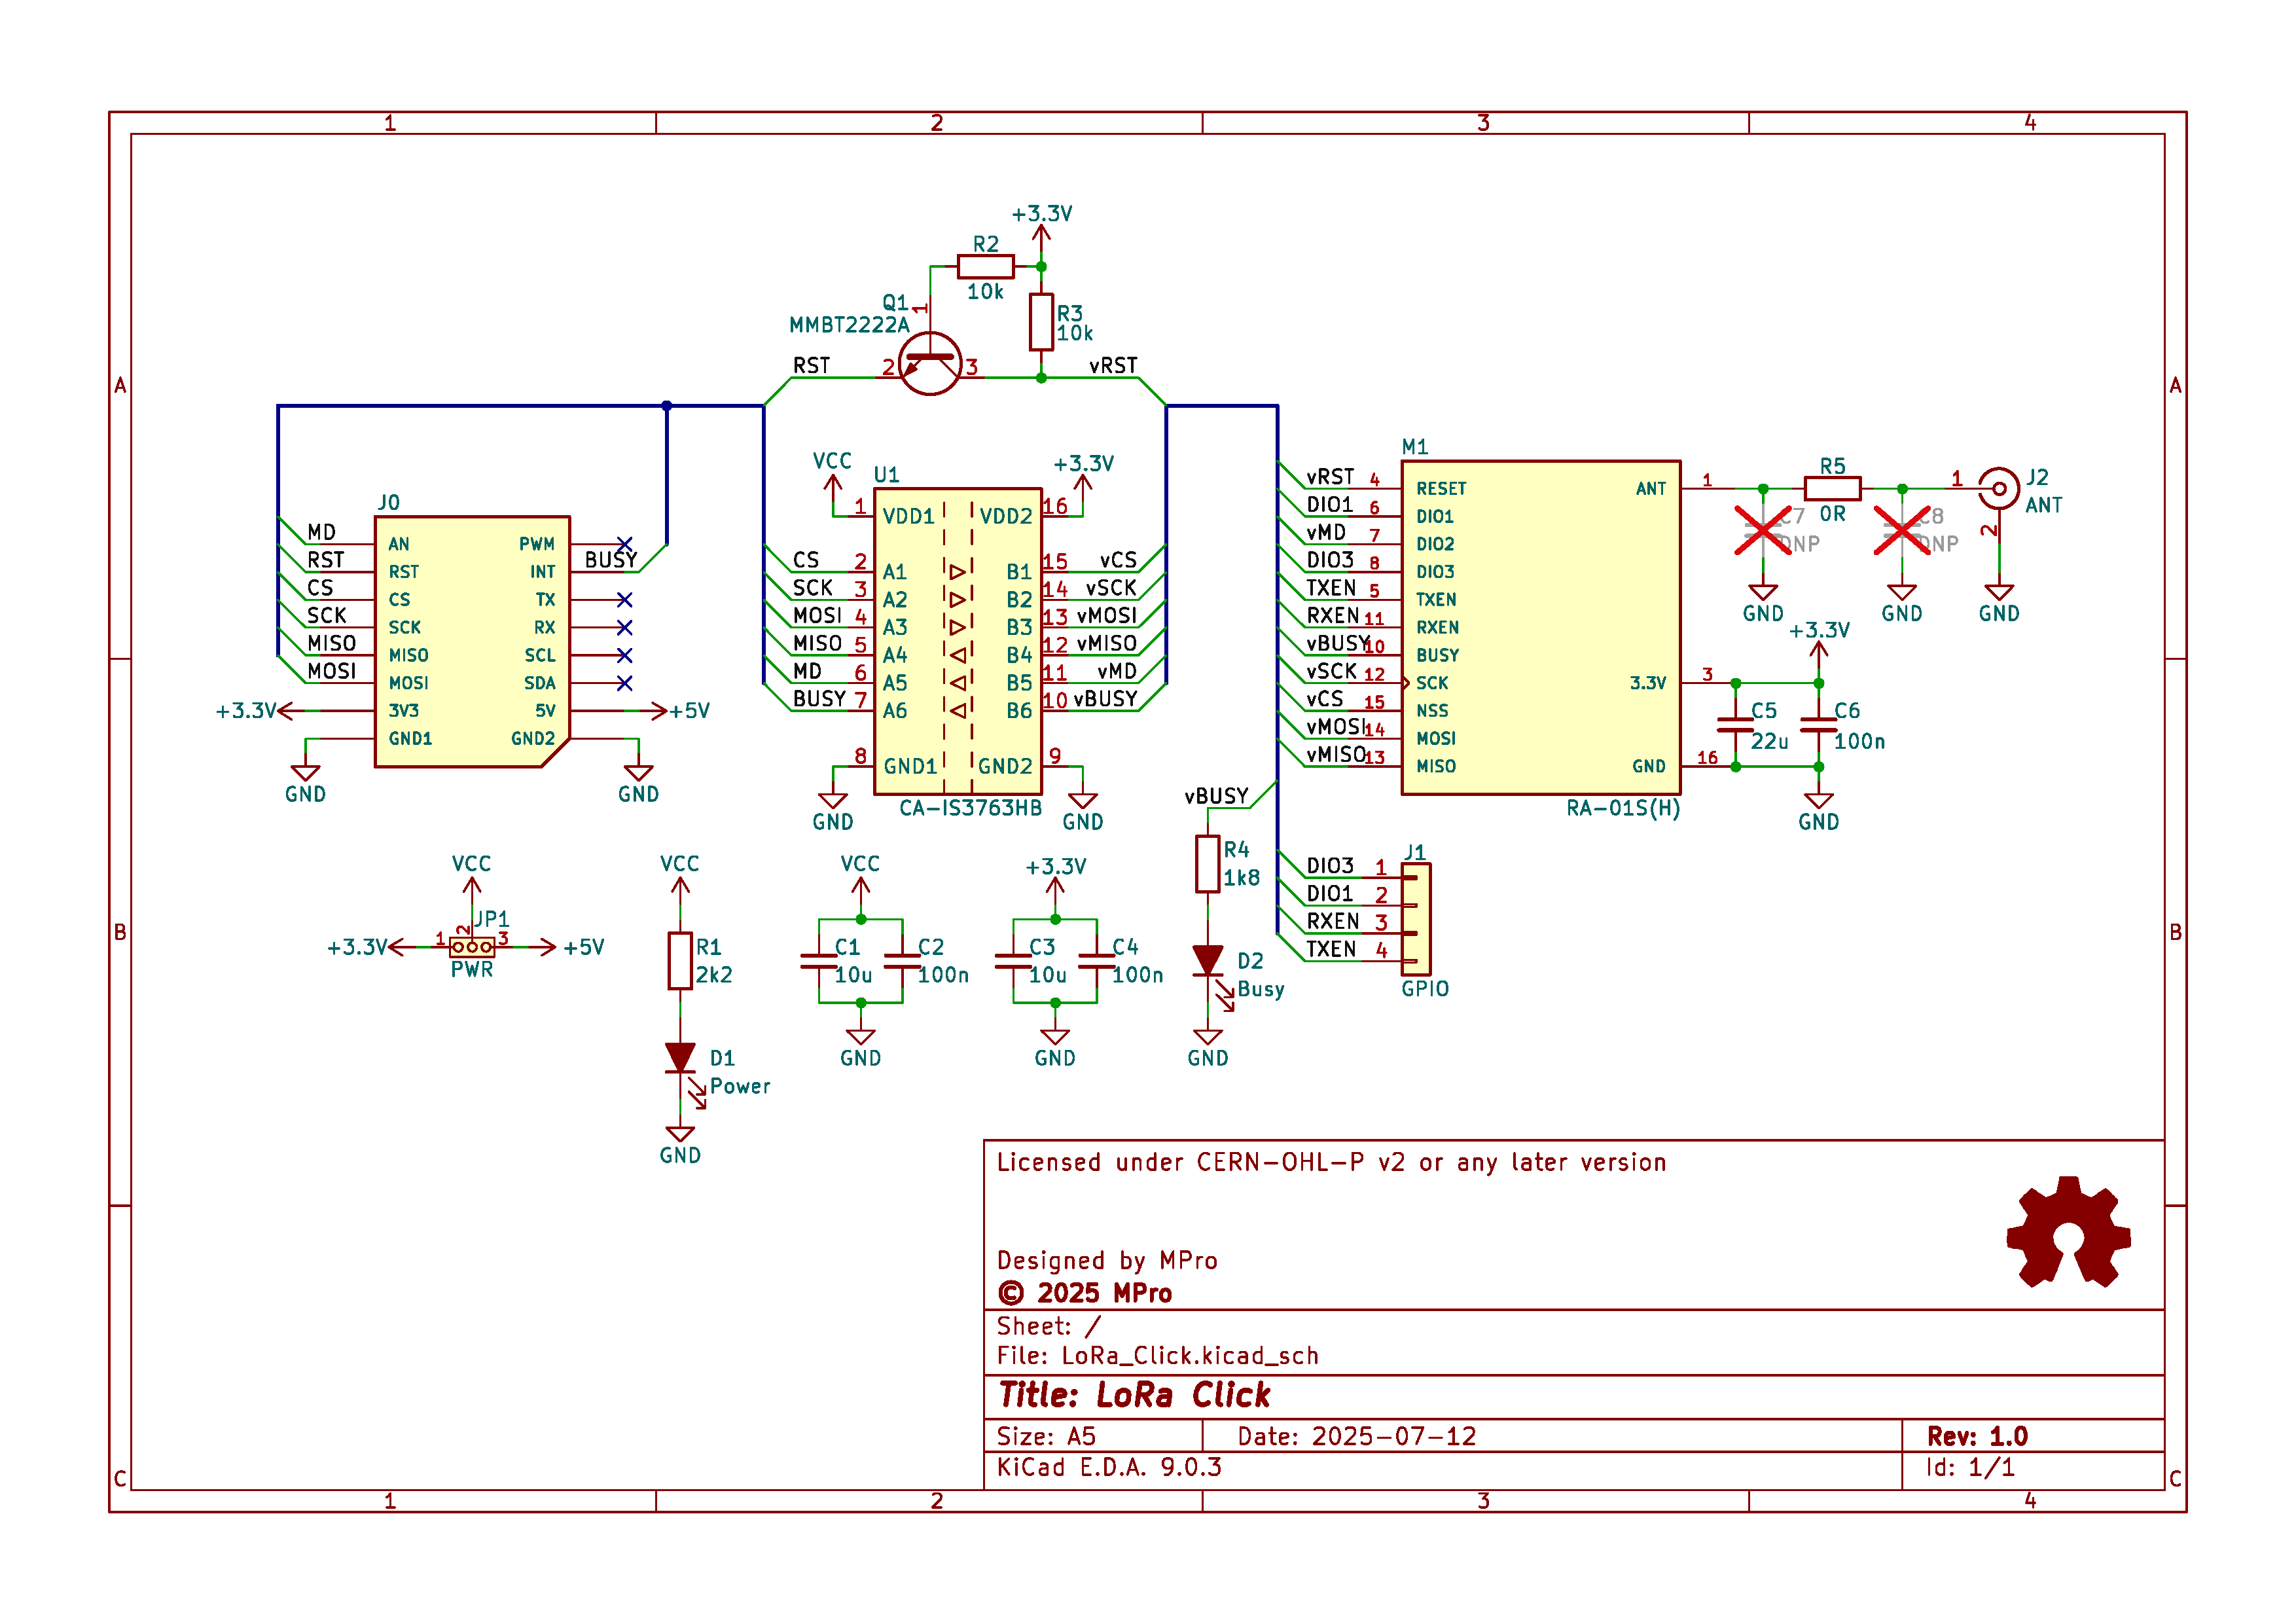Image resolution: width=2296 pixels, height=1624 pixels.
Task: Click the "KiCad E.D.A. 9.0.3" text
Action: (1109, 1467)
